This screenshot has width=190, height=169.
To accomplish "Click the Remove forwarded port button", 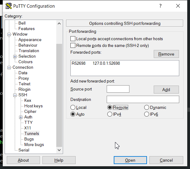I will pos(166,54).
